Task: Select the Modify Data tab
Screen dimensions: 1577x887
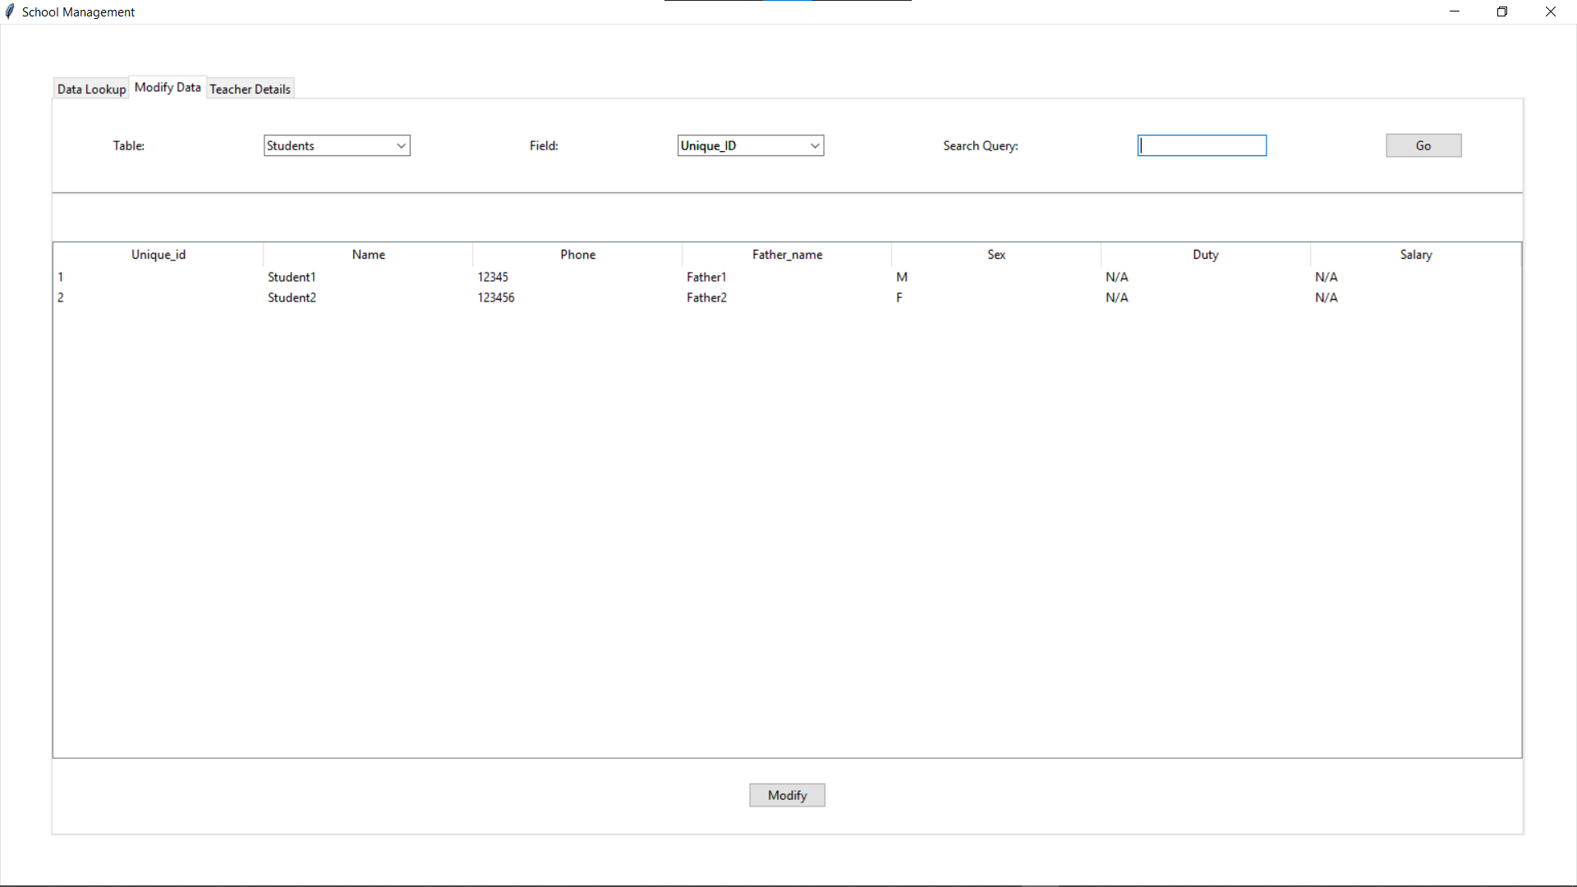Action: (x=168, y=87)
